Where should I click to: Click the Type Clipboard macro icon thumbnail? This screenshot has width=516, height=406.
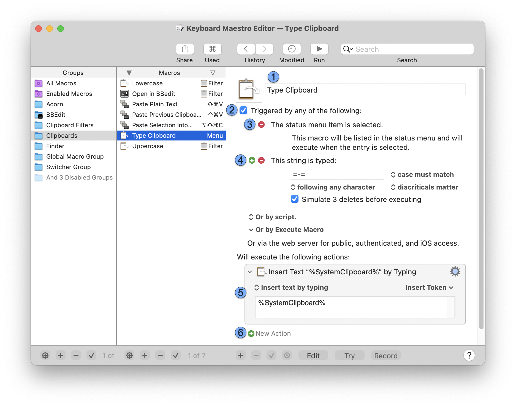249,89
